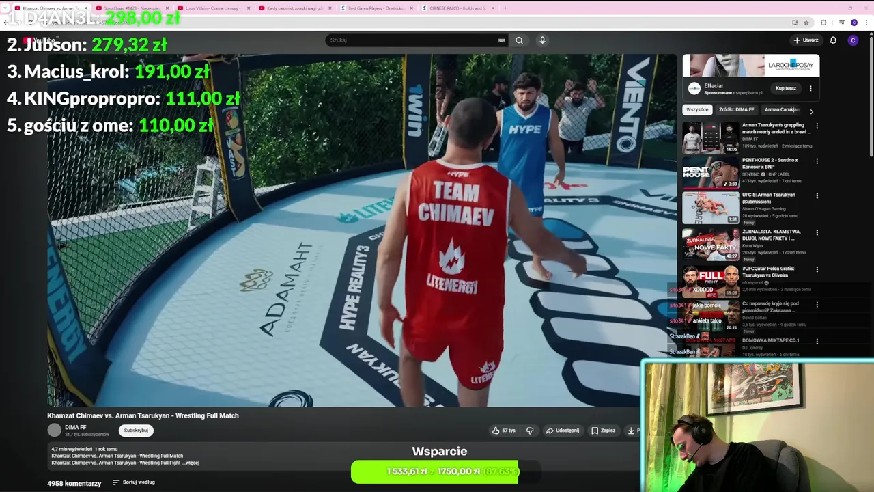Open the YouTube account avatar menu
This screenshot has width=874, height=492.
[x=853, y=40]
